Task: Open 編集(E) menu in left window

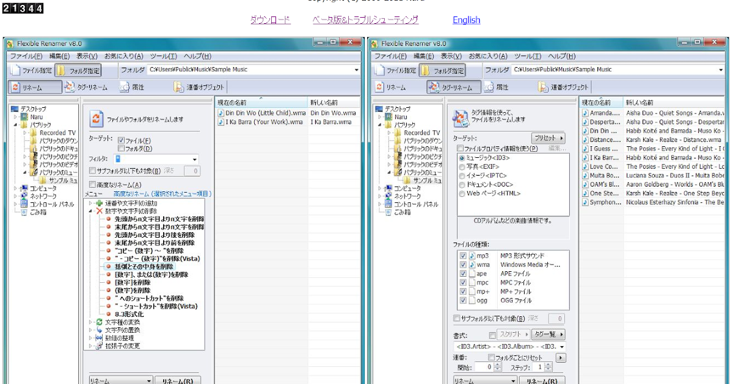Action: pos(60,56)
